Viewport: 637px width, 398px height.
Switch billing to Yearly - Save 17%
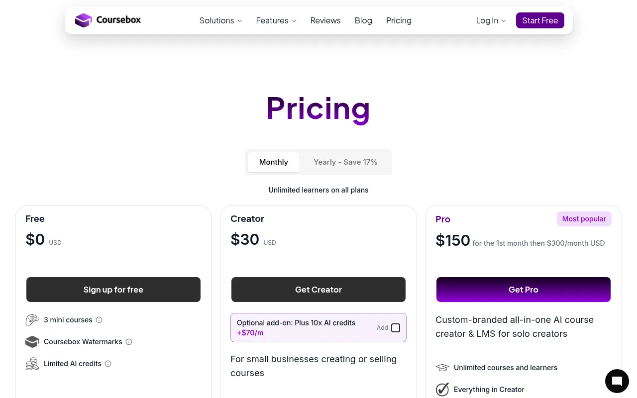(x=345, y=162)
